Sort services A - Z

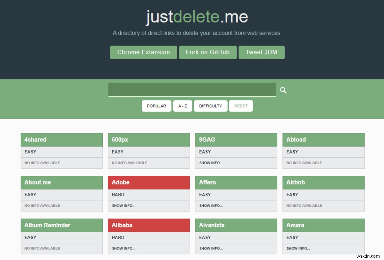(183, 106)
